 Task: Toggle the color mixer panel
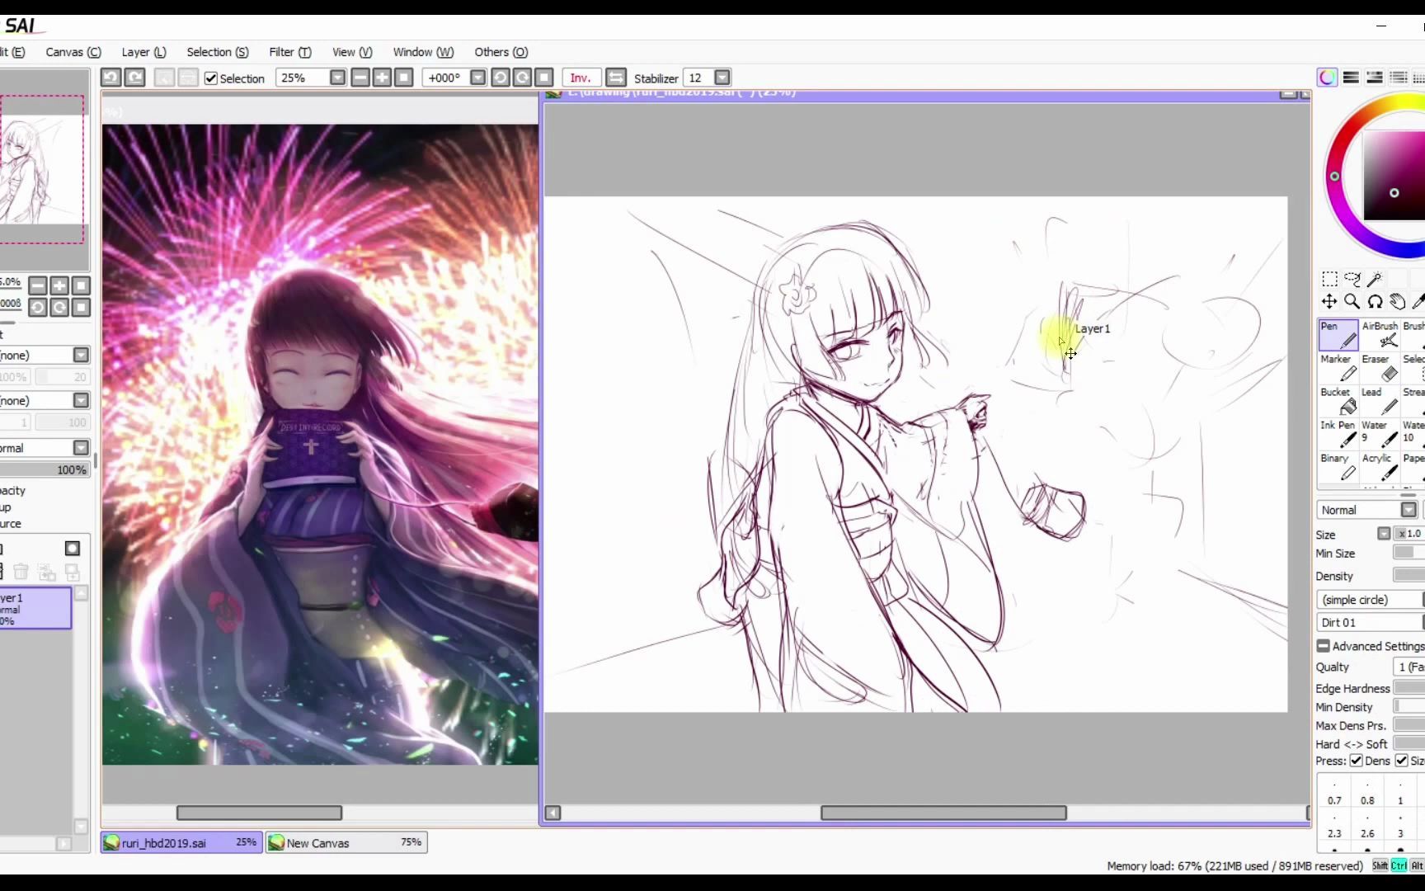[1399, 78]
